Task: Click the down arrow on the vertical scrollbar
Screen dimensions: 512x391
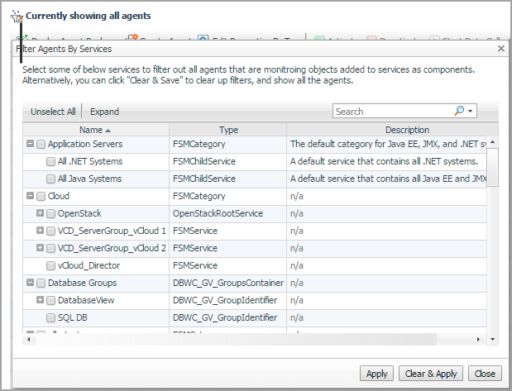Action: point(493,339)
